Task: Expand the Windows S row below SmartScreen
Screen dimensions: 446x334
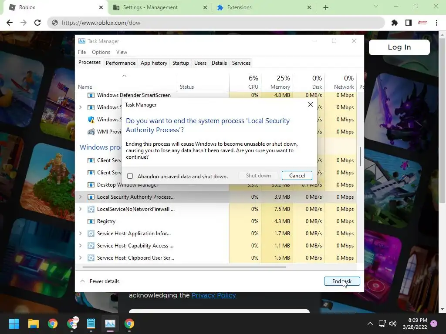Action: pos(81,107)
